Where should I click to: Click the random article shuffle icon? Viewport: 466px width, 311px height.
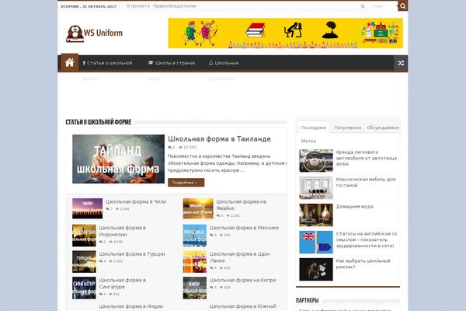pos(401,63)
